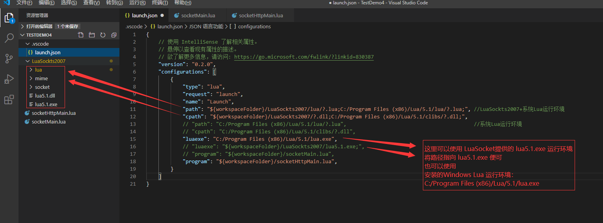Refresh the explorer tree

103,35
